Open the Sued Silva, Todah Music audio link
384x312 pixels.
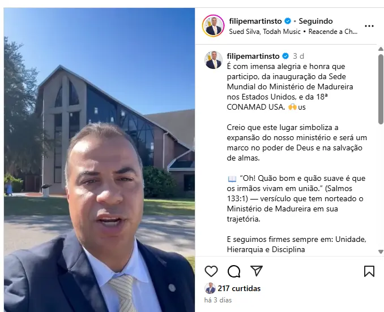click(264, 32)
